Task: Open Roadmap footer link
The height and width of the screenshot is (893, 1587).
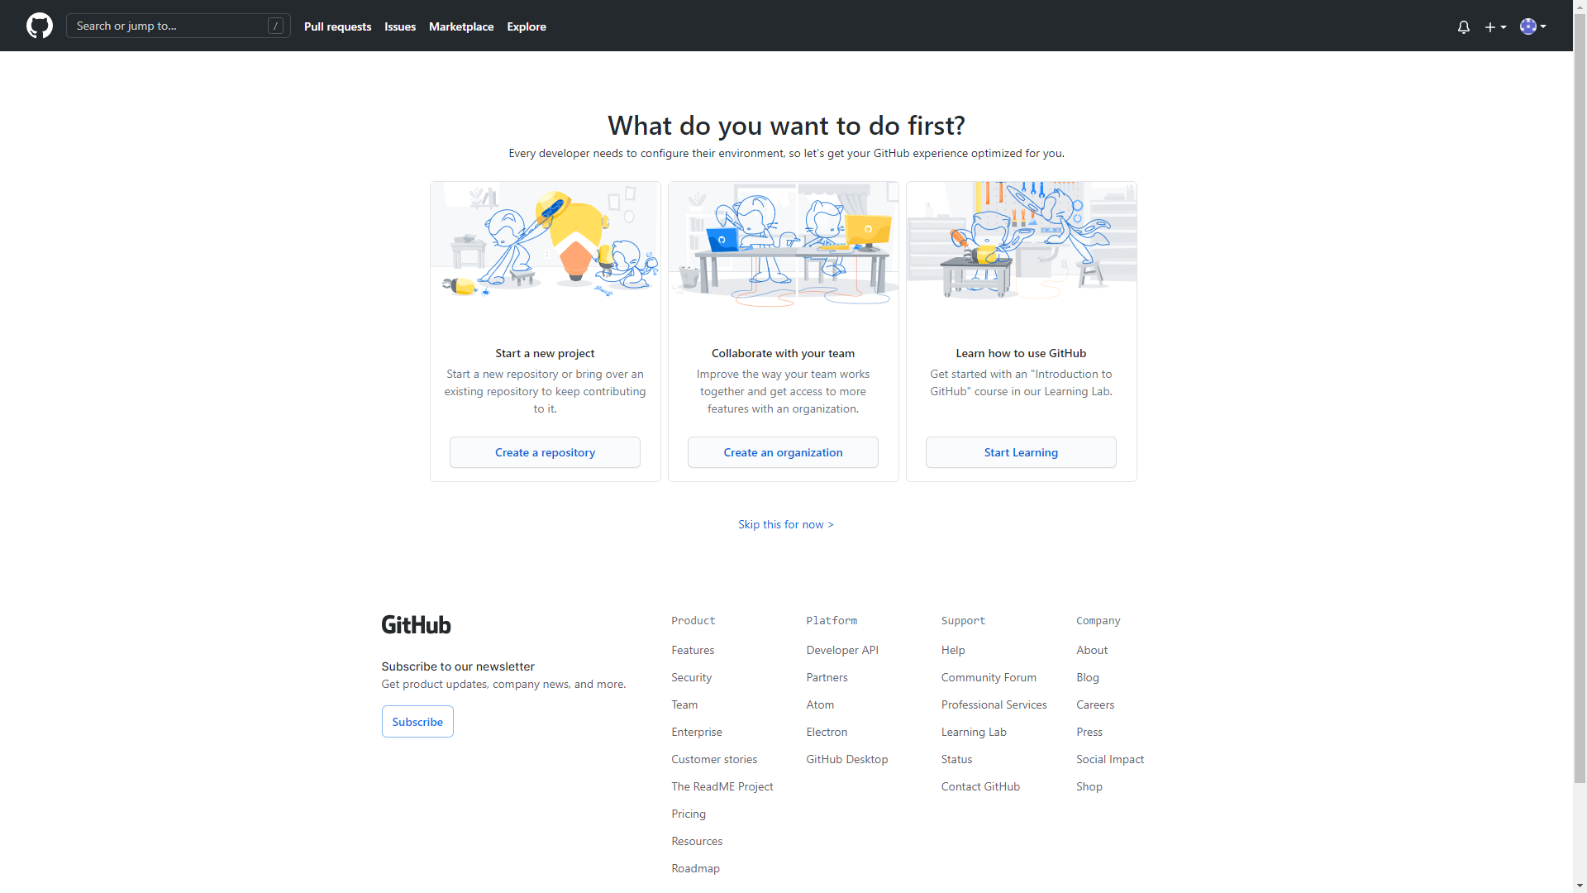Action: 695,868
